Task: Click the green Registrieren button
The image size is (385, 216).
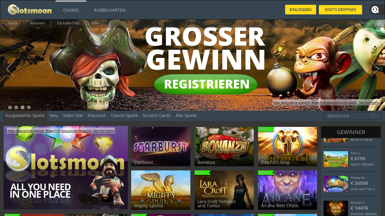Action: point(206,84)
